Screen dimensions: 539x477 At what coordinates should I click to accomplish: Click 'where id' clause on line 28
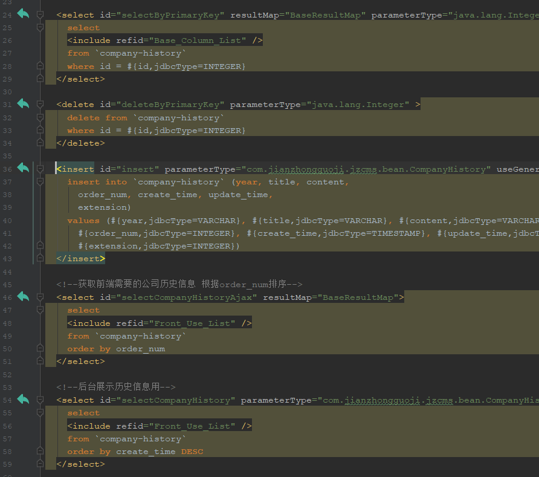point(89,67)
